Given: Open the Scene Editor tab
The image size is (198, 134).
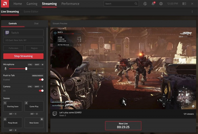Looking at the screenshot, I should [31, 12].
